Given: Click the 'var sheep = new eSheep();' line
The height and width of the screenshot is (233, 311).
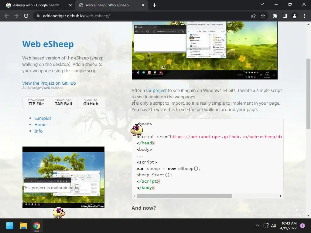Looking at the screenshot, I should coord(169,168).
